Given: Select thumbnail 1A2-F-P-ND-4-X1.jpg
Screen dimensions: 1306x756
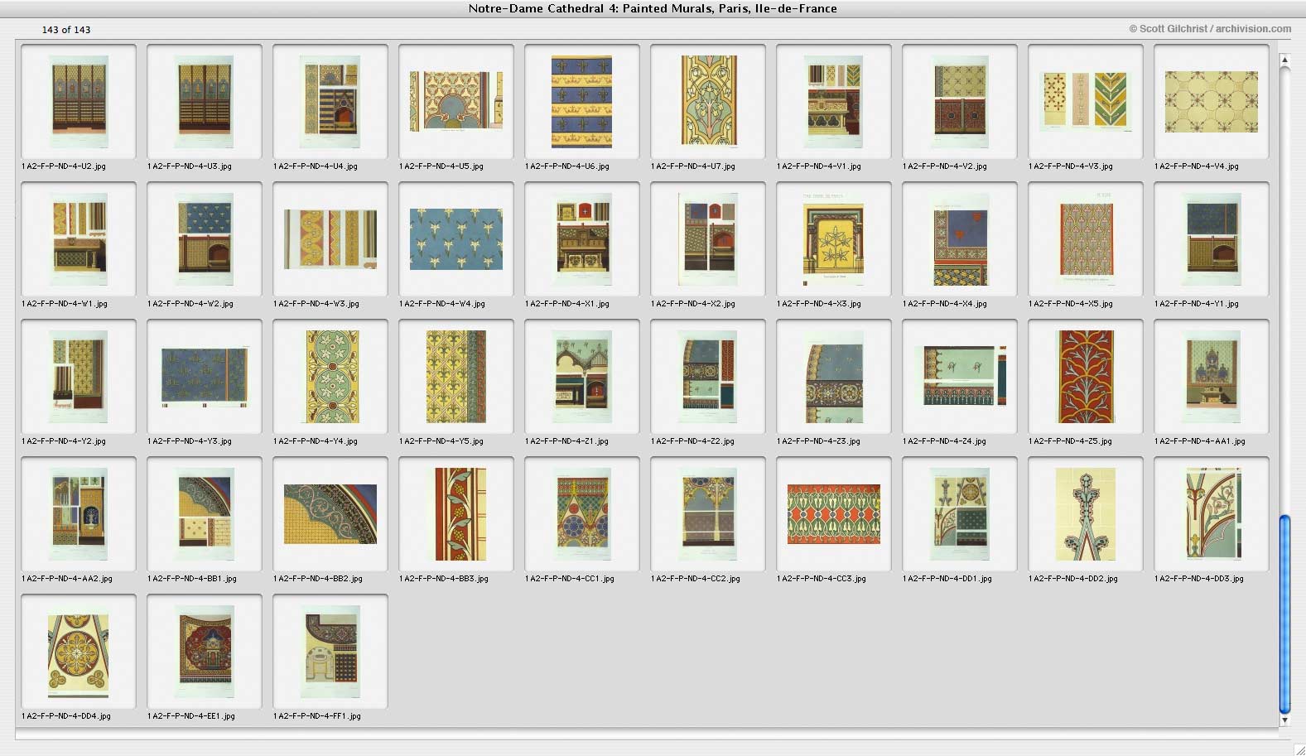Looking at the screenshot, I should 582,239.
